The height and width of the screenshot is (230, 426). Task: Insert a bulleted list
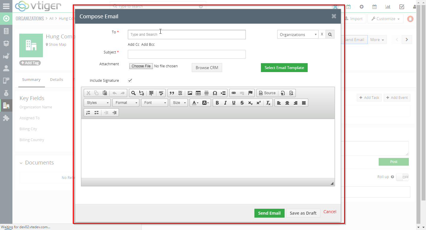pyautogui.click(x=96, y=112)
